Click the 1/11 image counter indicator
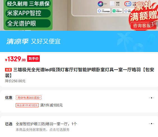 click(x=154, y=24)
